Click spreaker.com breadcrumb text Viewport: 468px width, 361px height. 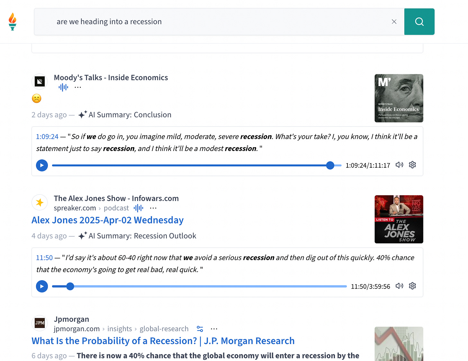[x=75, y=208]
